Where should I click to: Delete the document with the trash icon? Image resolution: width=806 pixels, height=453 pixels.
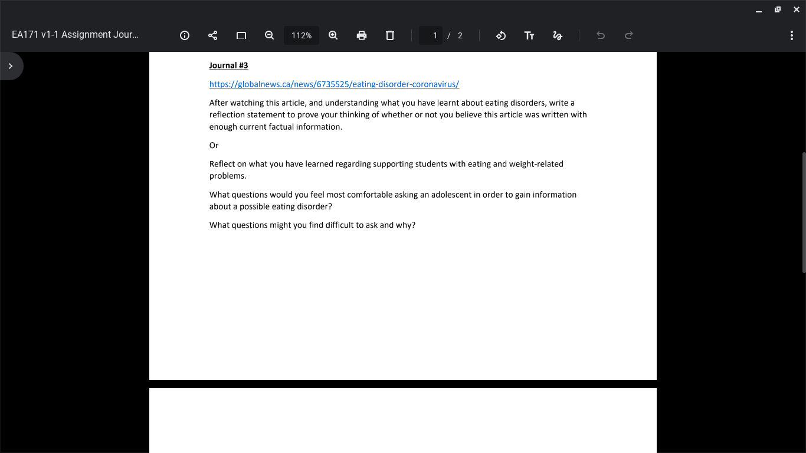(389, 35)
